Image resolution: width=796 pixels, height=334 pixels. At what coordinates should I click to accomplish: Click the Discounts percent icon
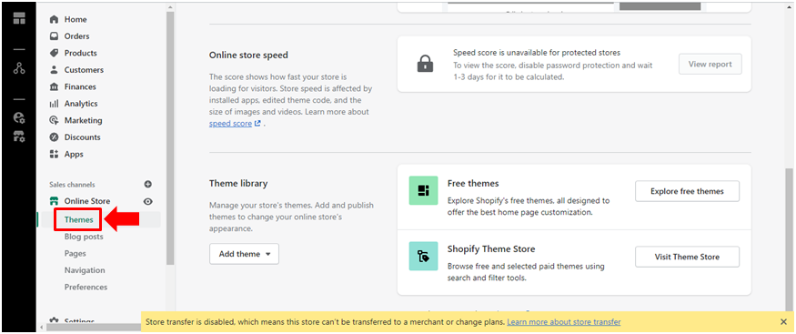[x=54, y=137]
